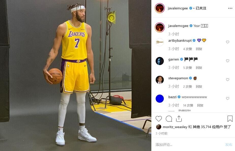Screen dimensions: 235x151
Task: Like stevepamon's comment
Action: point(228,80)
